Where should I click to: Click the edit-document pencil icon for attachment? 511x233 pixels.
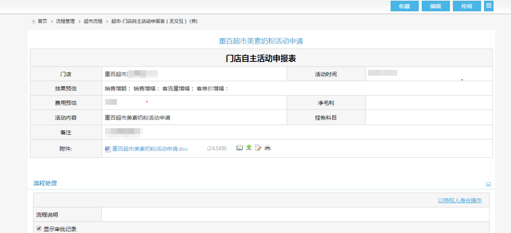[258, 148]
